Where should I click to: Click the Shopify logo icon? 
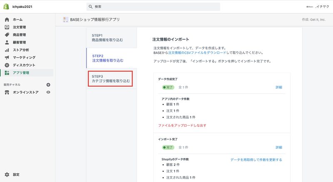tap(6, 7)
